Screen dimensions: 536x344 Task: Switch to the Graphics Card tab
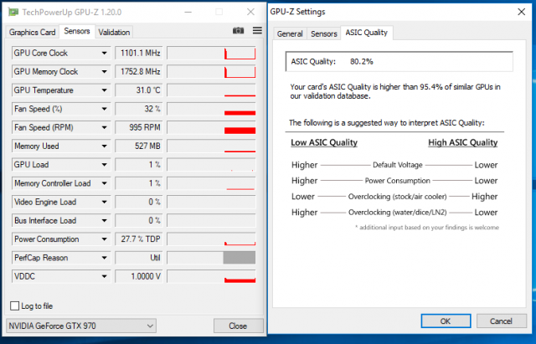[32, 32]
